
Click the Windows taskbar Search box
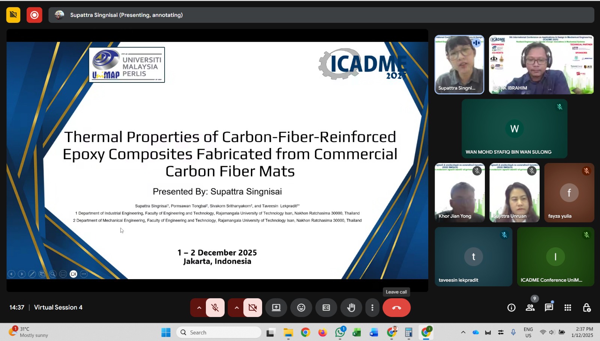219,332
